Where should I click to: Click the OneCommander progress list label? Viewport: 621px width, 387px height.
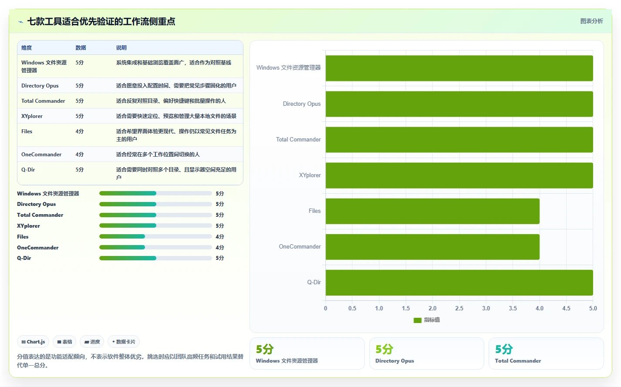click(x=37, y=248)
